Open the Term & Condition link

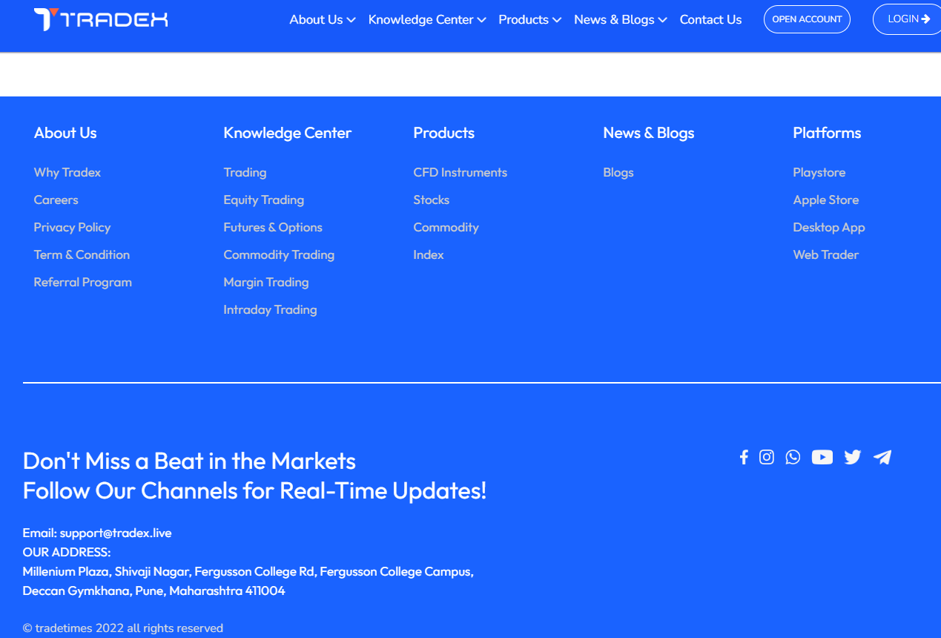82,254
